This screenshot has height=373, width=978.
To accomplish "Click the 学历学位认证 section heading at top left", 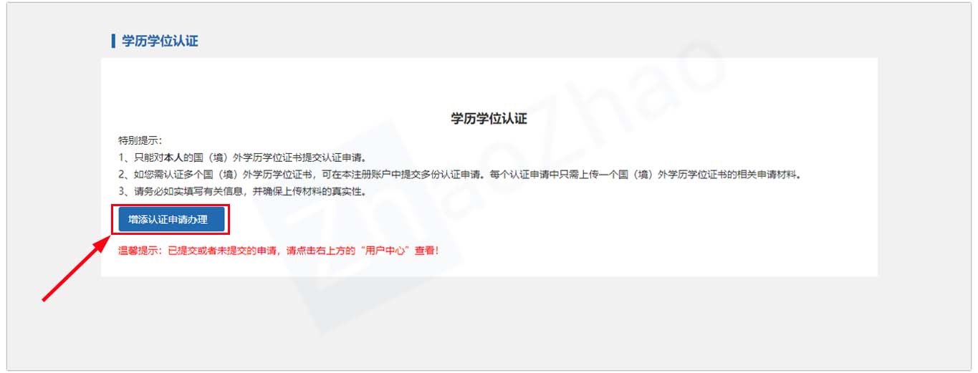I will [160, 41].
